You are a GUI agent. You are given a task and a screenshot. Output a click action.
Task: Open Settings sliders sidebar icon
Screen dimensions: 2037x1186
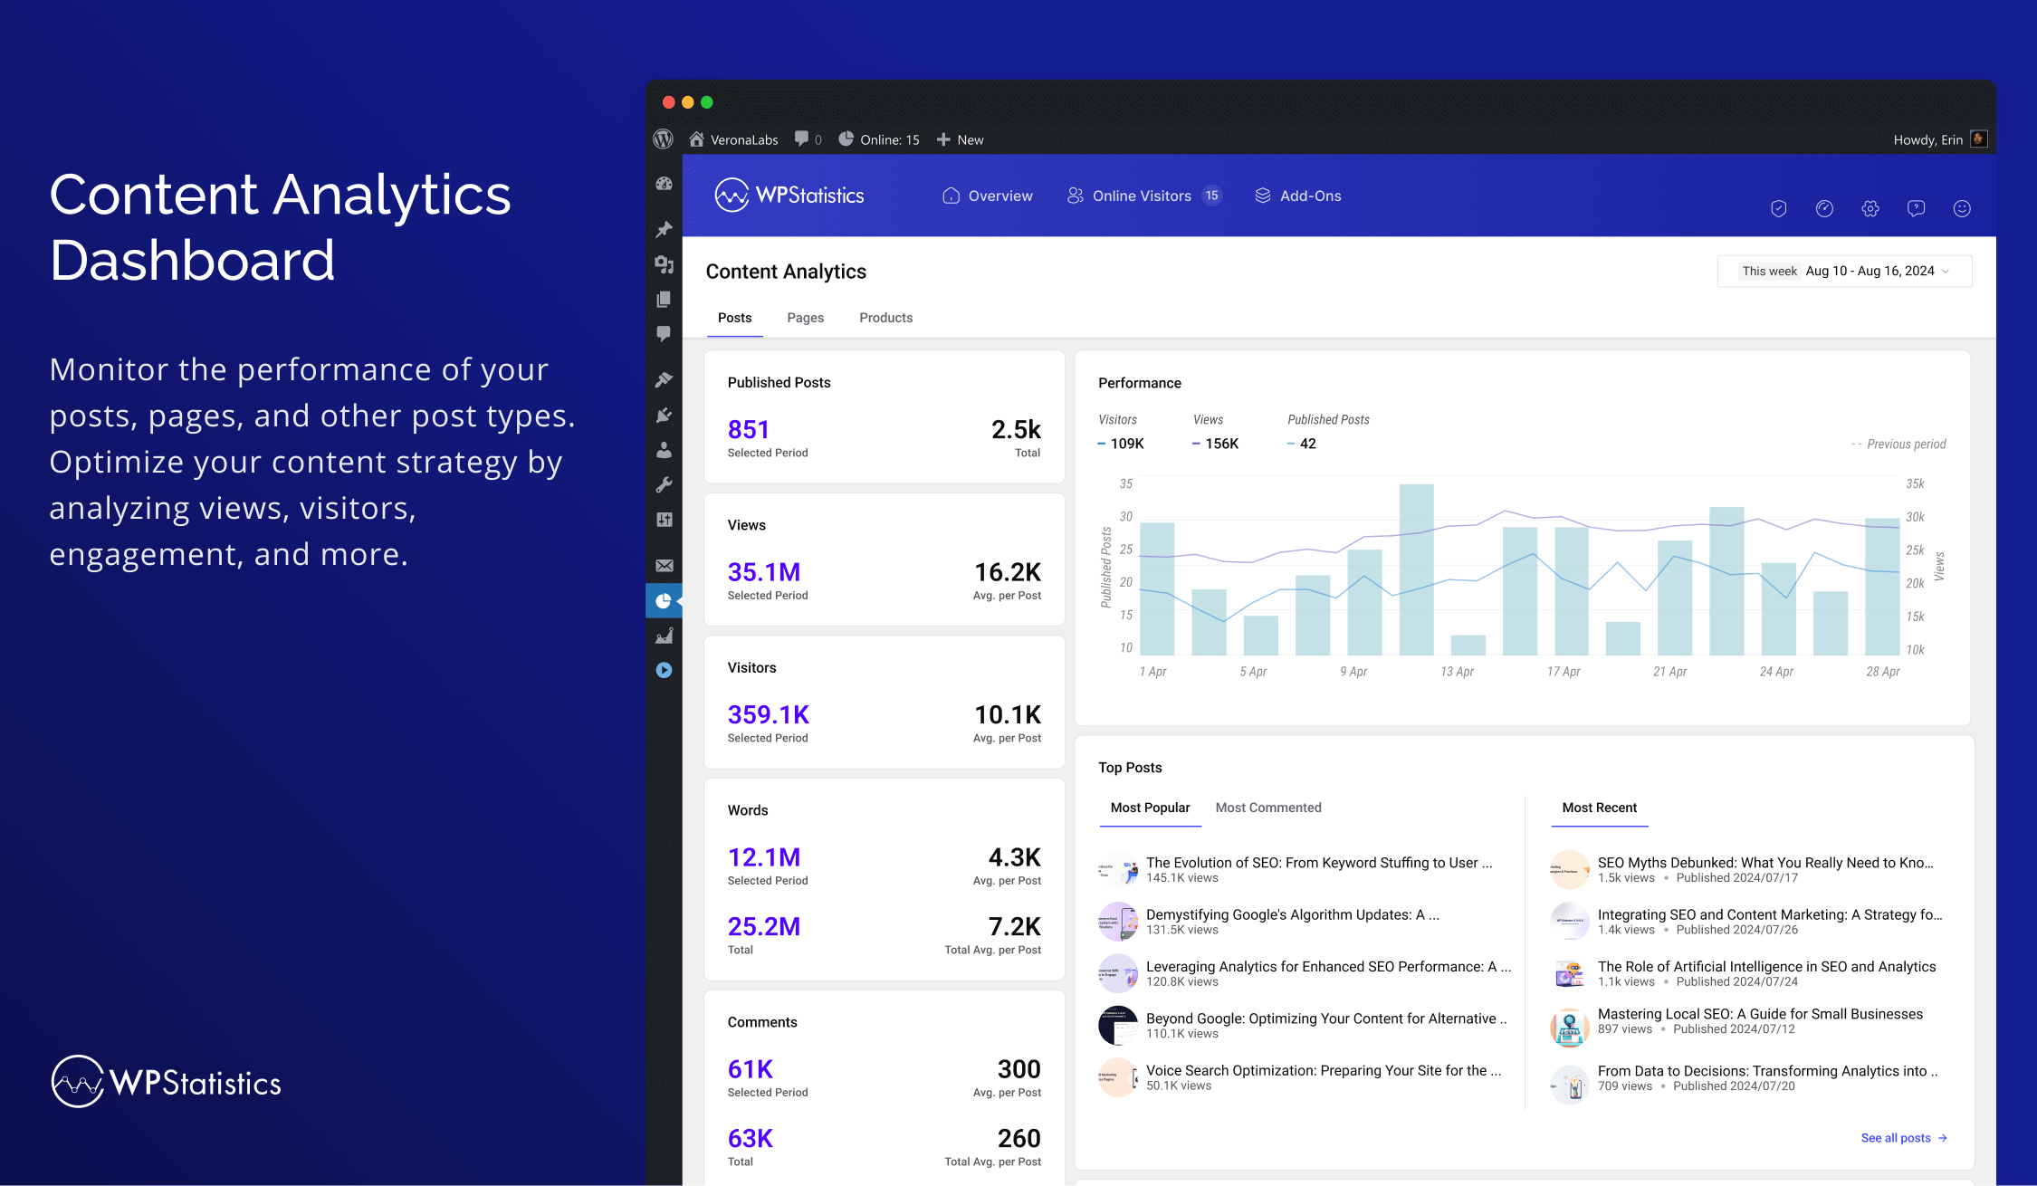point(664,520)
